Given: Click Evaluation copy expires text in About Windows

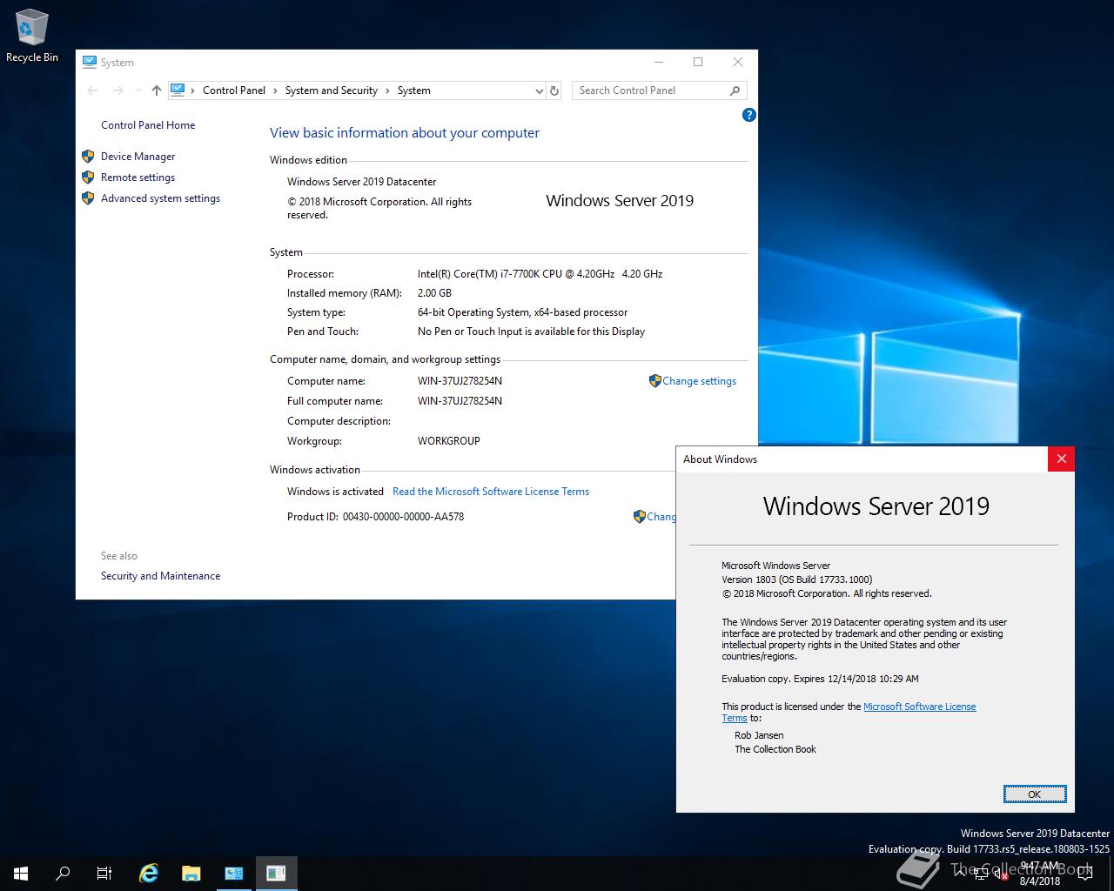Looking at the screenshot, I should pyautogui.click(x=820, y=679).
